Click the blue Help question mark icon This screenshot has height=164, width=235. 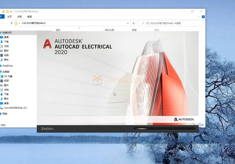[203, 17]
